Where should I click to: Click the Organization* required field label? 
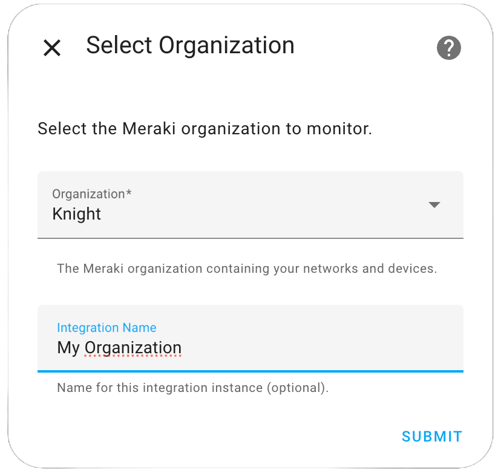92,194
